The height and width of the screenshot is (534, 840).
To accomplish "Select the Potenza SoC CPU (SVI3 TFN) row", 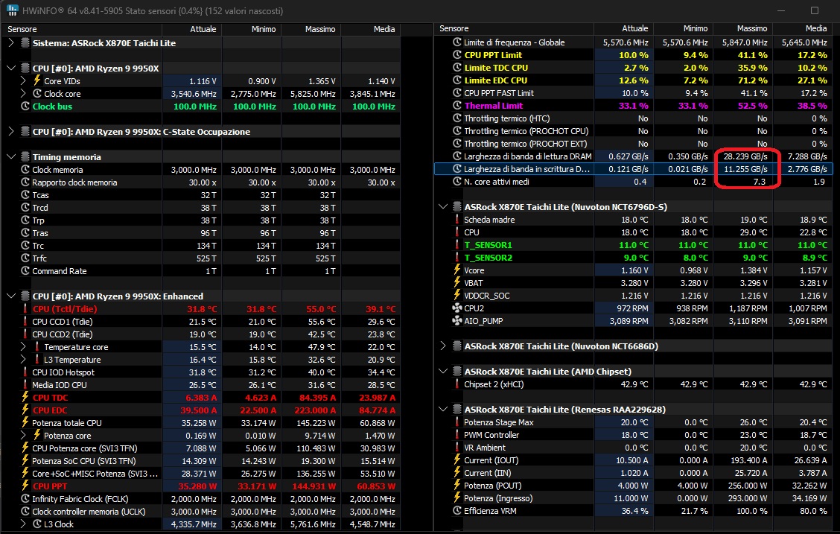I will (201, 460).
